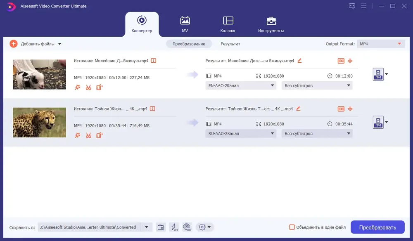The image size is (413, 241).
Task: Open compress option for Милейшие video
Action: coord(350,61)
